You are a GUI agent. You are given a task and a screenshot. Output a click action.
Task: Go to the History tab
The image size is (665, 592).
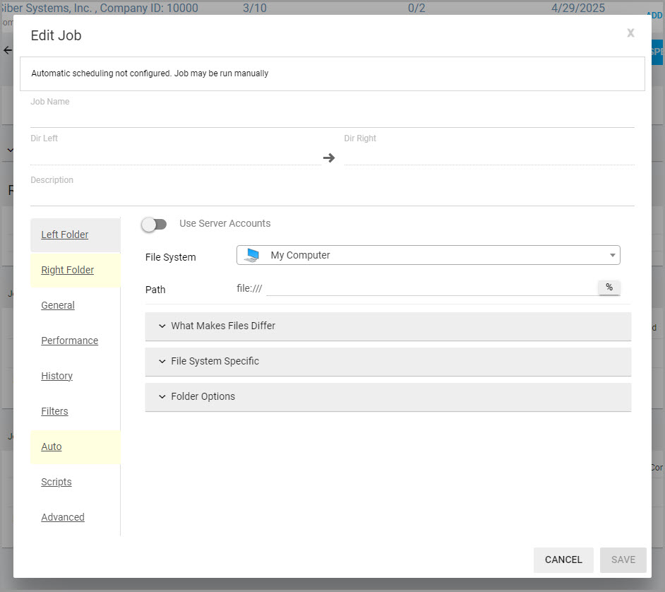coord(57,376)
